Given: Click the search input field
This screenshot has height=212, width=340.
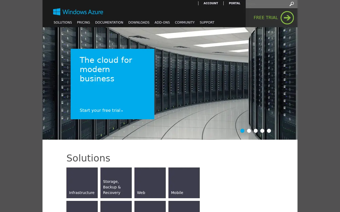Looking at the screenshot, I should [267, 4].
